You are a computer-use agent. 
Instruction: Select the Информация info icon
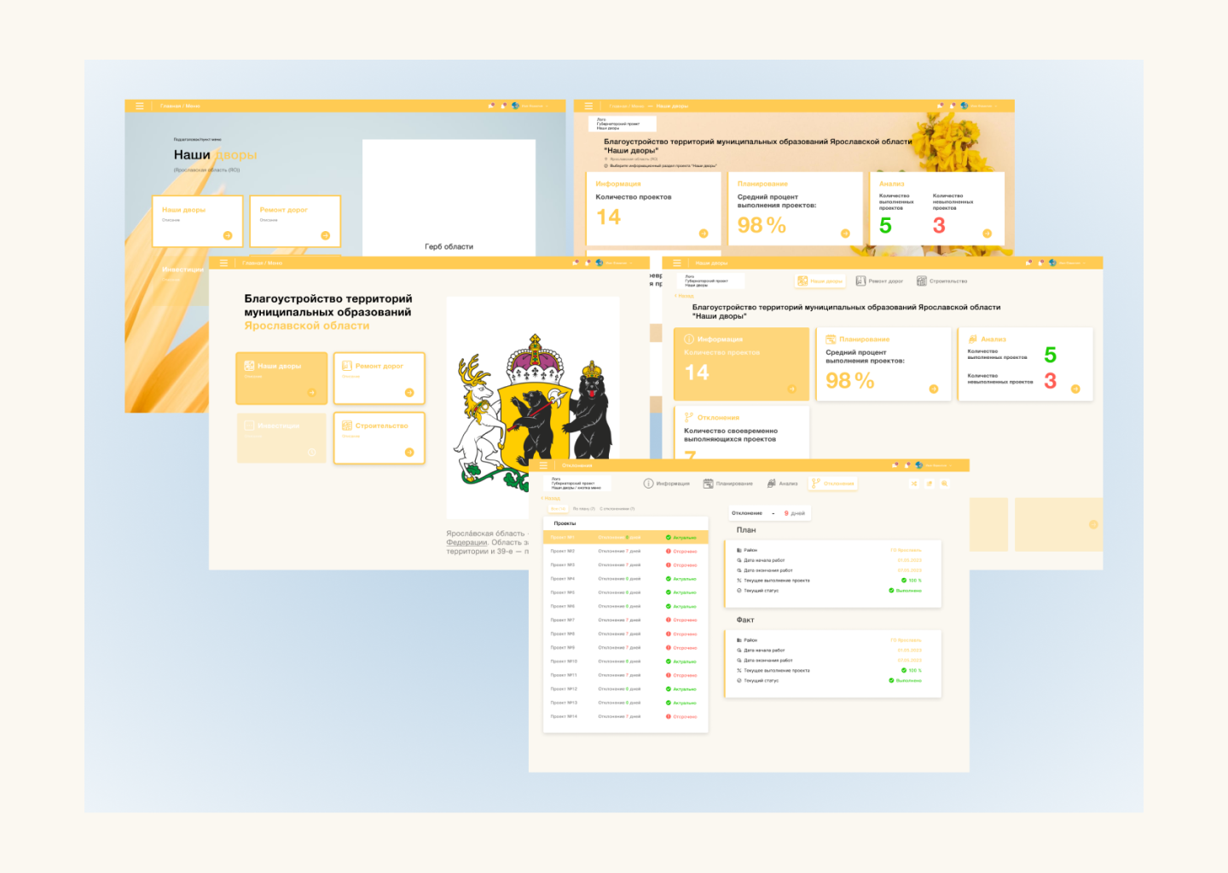pyautogui.click(x=648, y=483)
